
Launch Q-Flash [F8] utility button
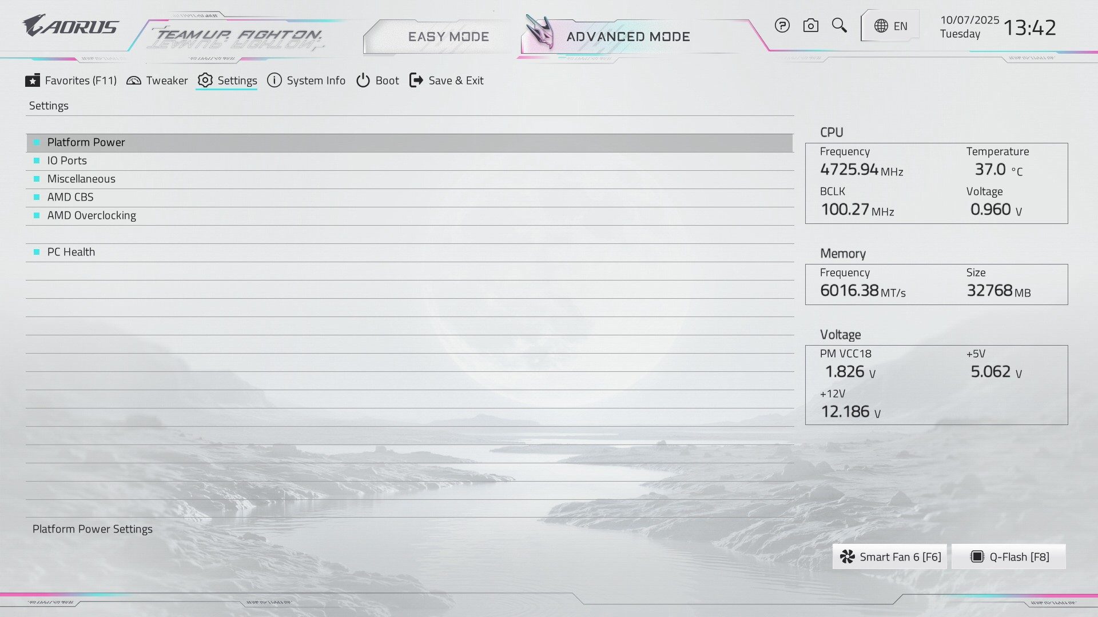click(1009, 557)
